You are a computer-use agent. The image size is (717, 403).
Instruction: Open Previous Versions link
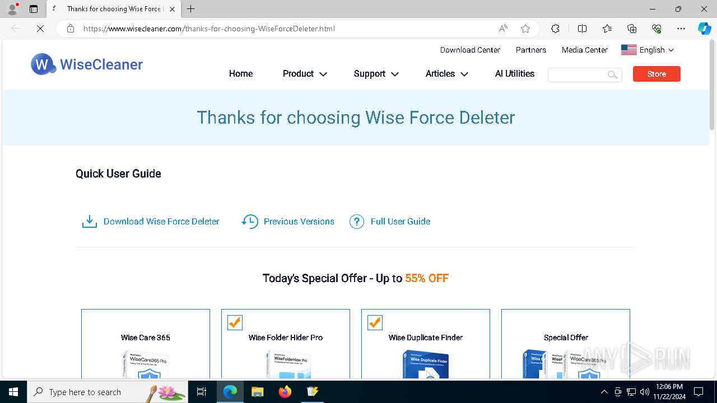tap(299, 222)
